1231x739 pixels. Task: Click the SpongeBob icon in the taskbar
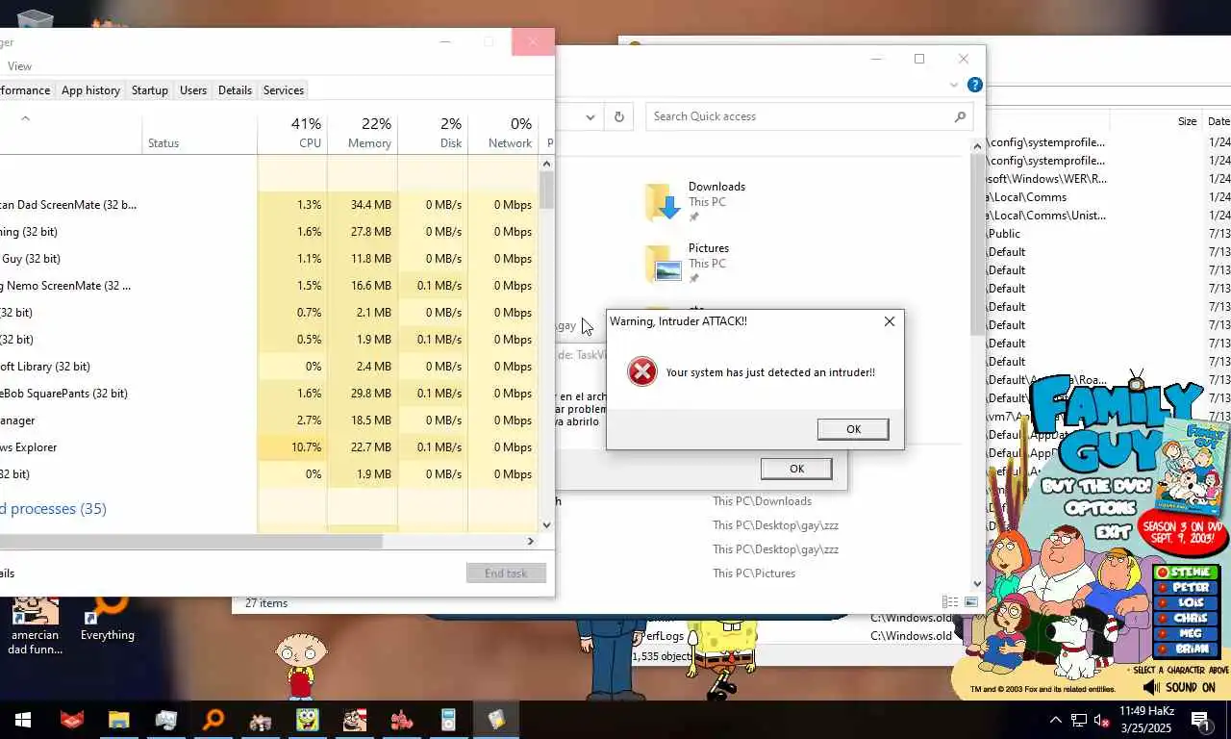307,720
